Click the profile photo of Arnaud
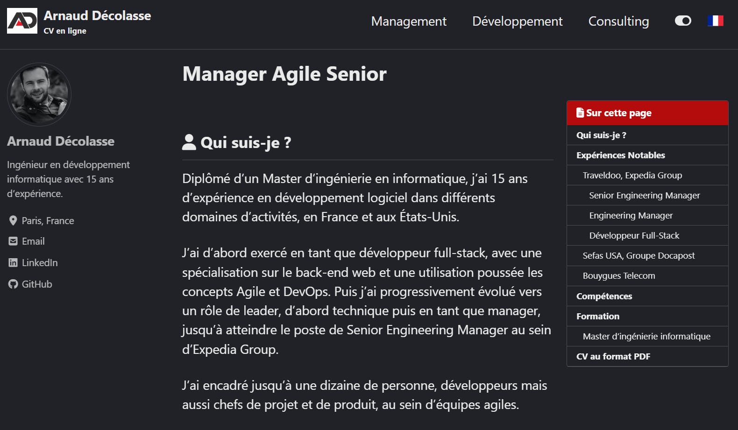 [x=39, y=95]
